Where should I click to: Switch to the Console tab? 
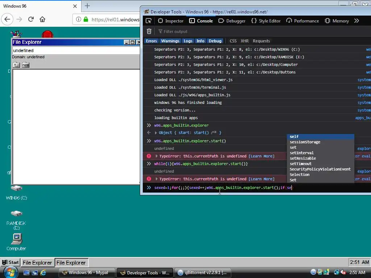[201, 21]
